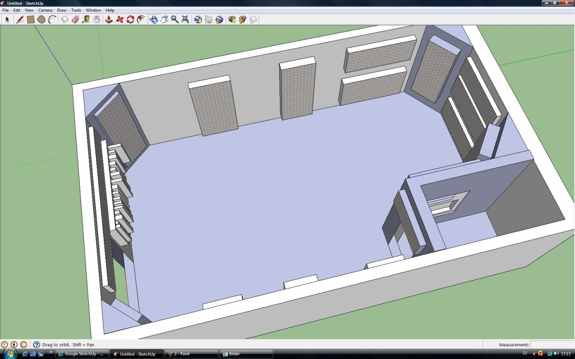Open the Camera menu

[45, 10]
